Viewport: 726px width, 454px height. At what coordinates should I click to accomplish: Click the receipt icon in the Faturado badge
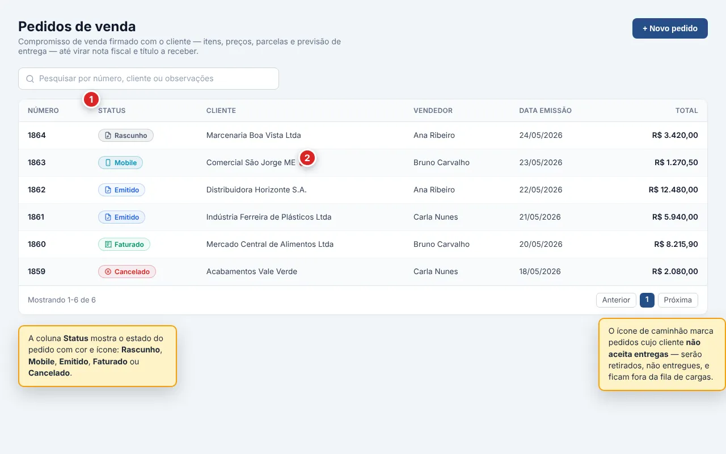click(108, 245)
